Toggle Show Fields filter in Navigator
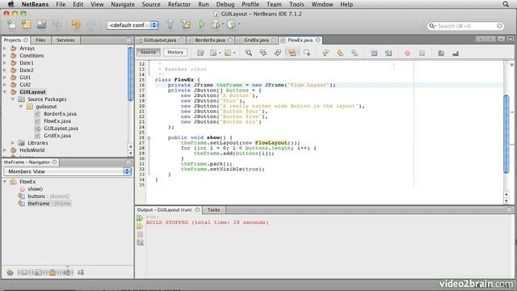Viewport: 517px width, 291px height. tap(24, 272)
